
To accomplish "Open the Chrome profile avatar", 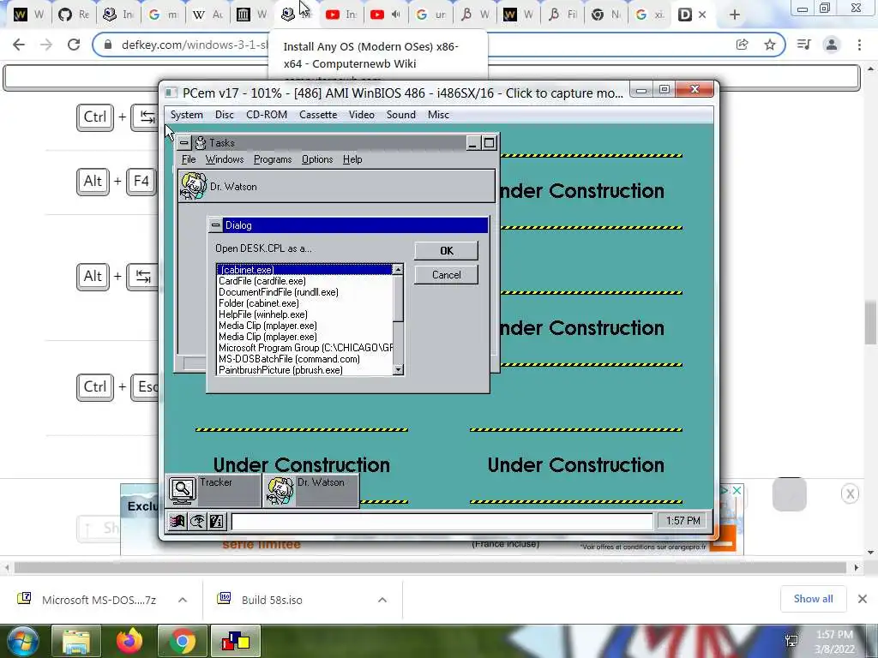I will click(832, 45).
